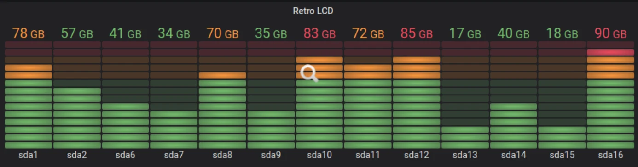This screenshot has height=167, width=638.
Task: Click the sda14 label
Action: (x=513, y=156)
